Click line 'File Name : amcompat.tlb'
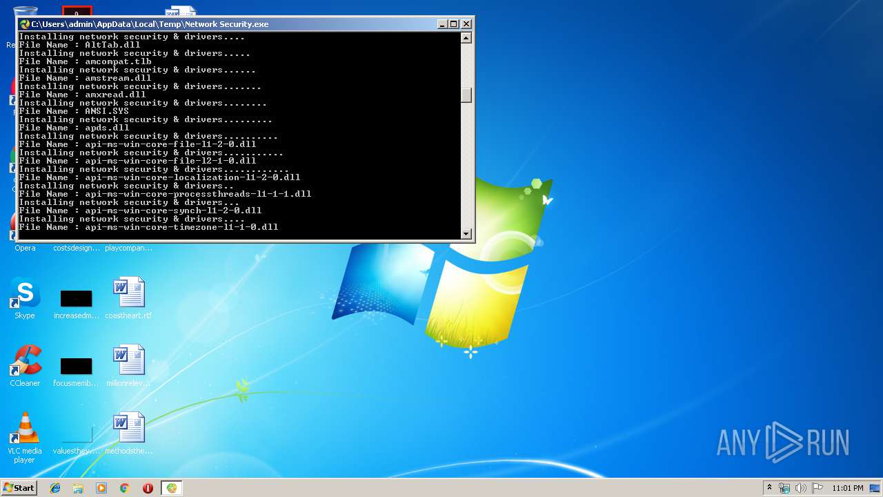Image resolution: width=883 pixels, height=497 pixels. click(x=85, y=61)
